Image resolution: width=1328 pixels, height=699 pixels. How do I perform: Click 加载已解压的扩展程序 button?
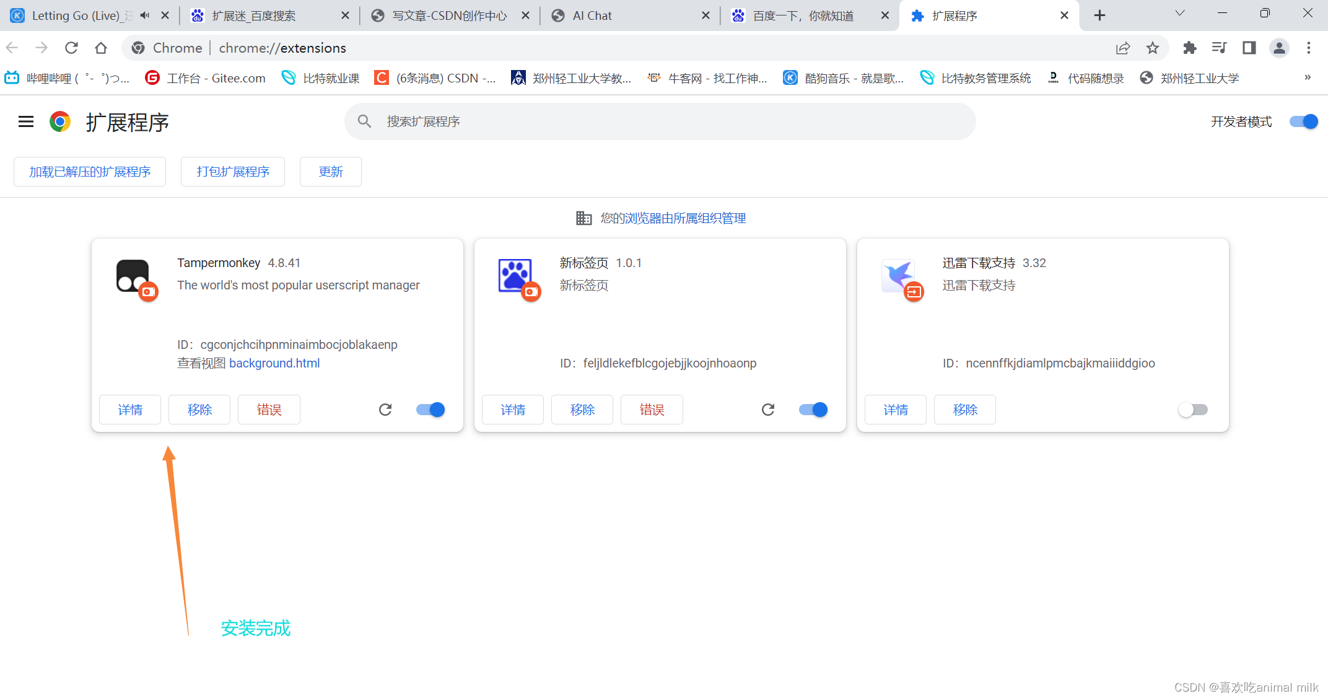coord(90,172)
